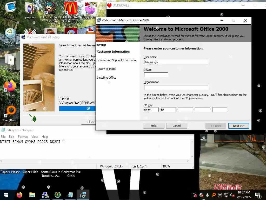Click the Everything magnifier tray icon
Image resolution: width=266 pixels, height=200 pixels.
pyautogui.click(x=214, y=195)
